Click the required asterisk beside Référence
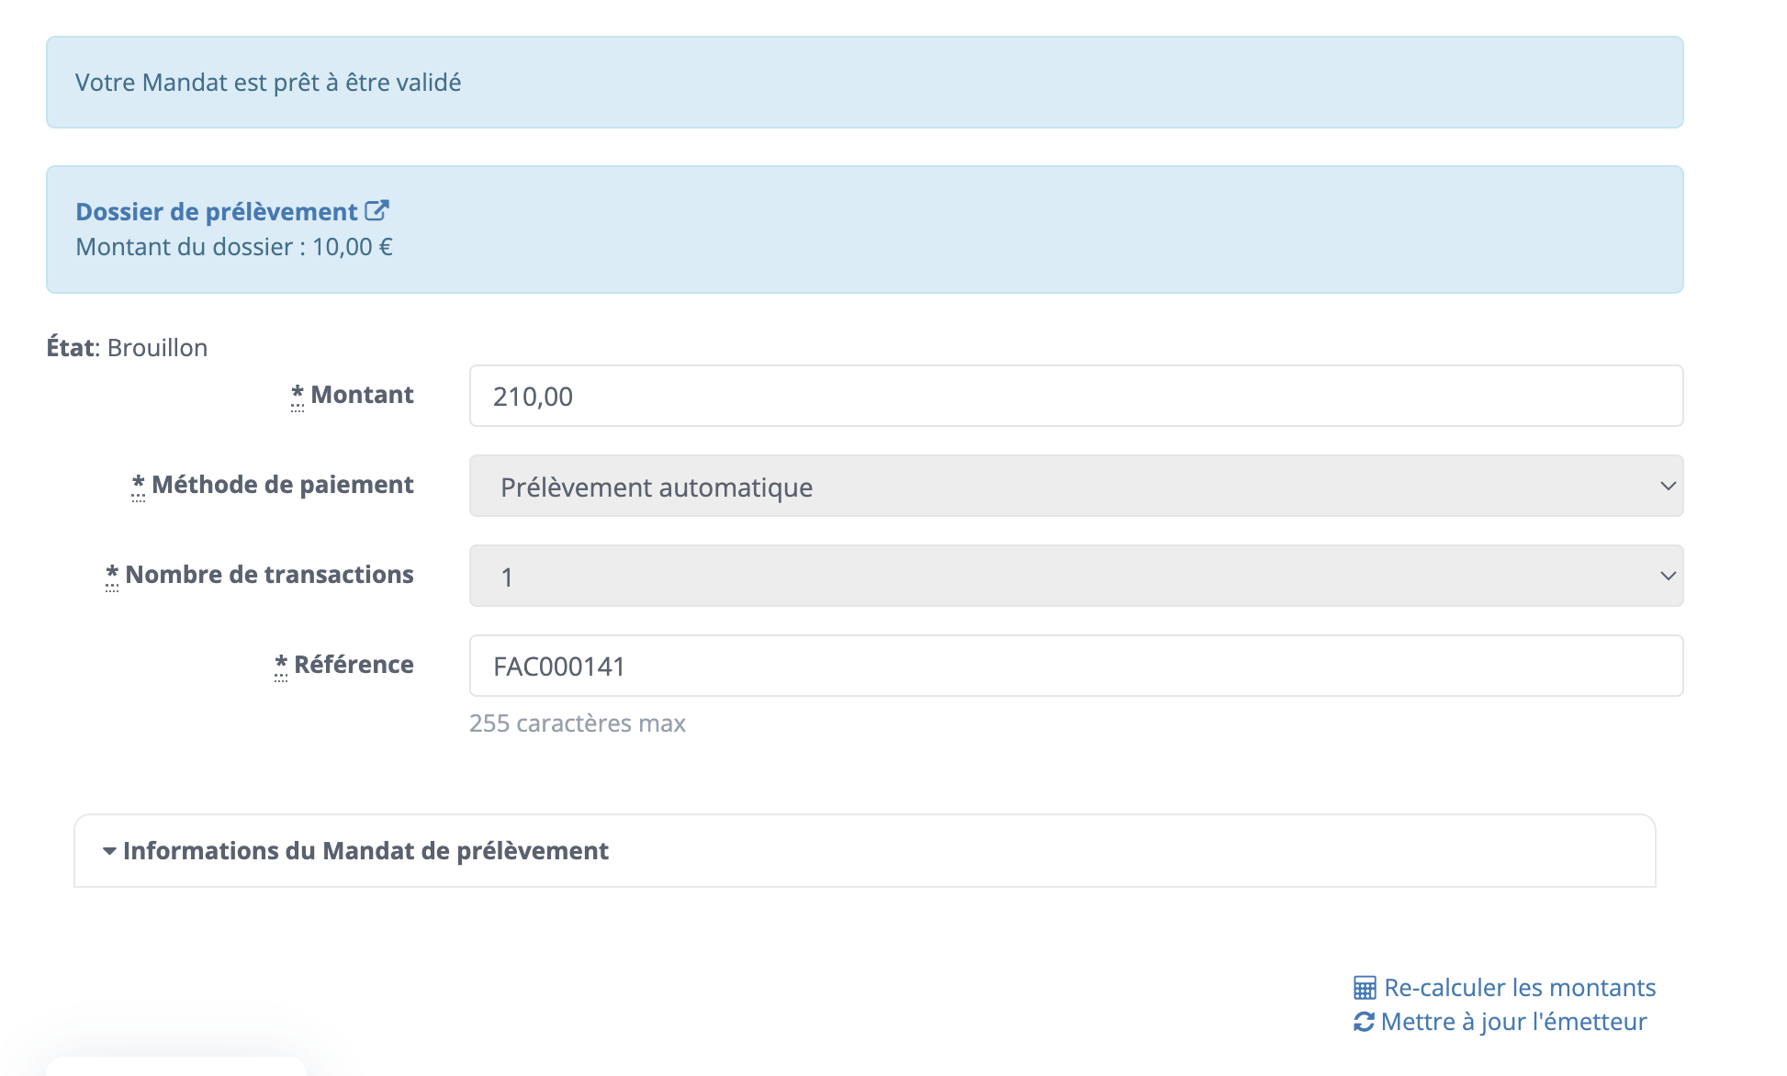 pos(281,665)
